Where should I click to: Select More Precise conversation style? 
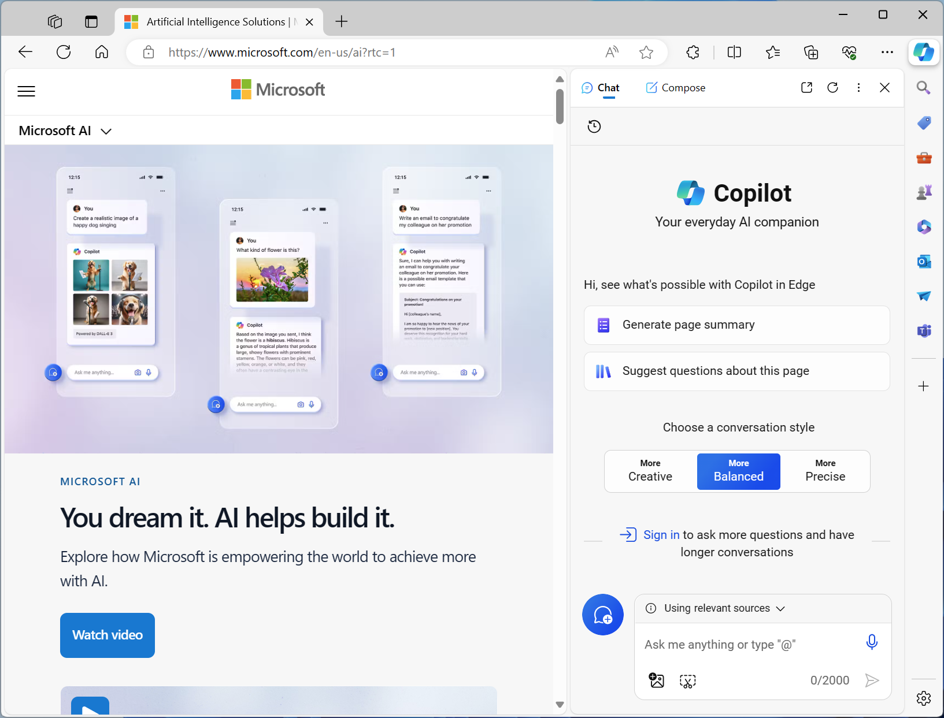pos(825,471)
